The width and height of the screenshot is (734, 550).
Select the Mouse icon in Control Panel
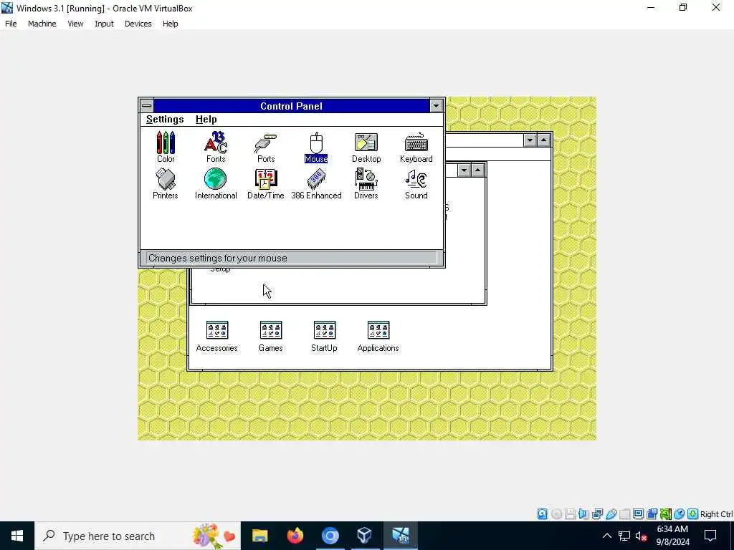pos(316,147)
